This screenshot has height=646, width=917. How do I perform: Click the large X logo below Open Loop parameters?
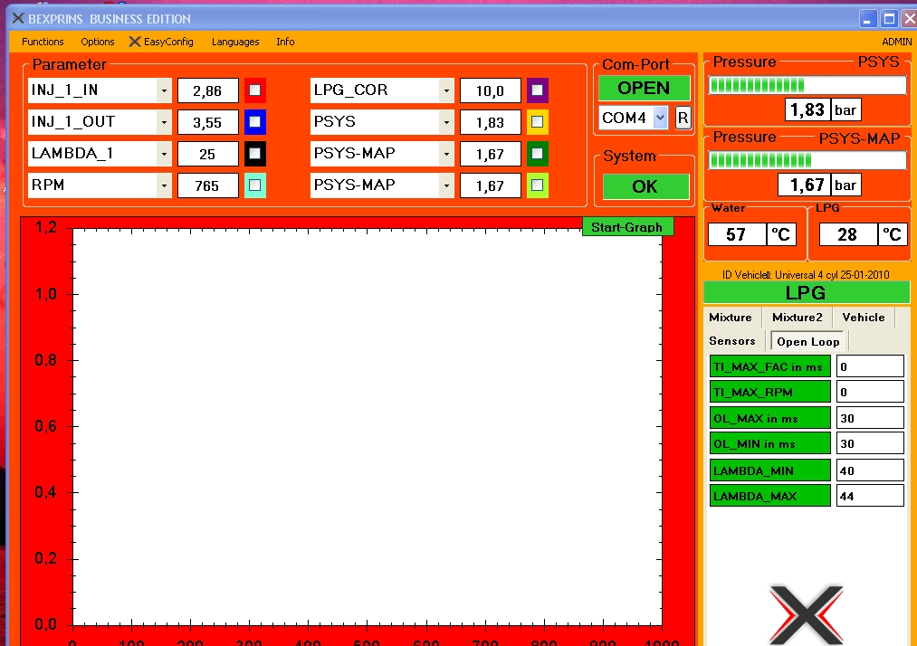coord(807,615)
